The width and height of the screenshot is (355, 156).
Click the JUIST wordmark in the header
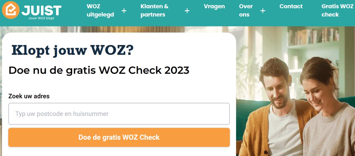(41, 10)
